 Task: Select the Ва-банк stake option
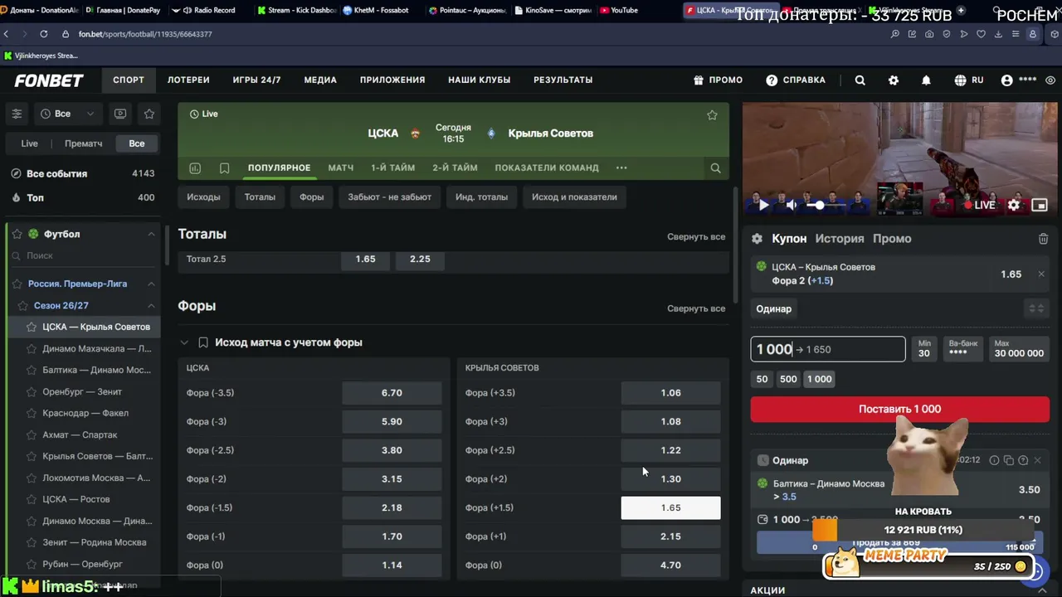(x=962, y=348)
